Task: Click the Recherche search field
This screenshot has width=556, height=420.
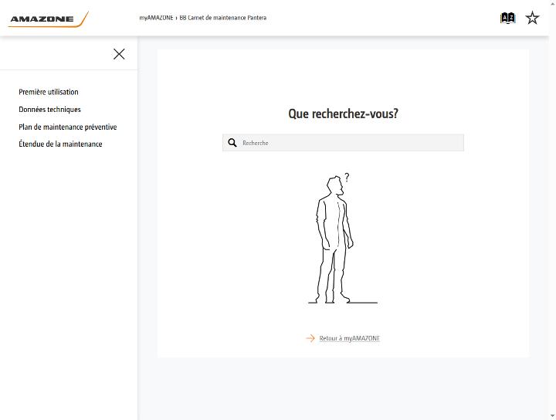Action: (343, 143)
